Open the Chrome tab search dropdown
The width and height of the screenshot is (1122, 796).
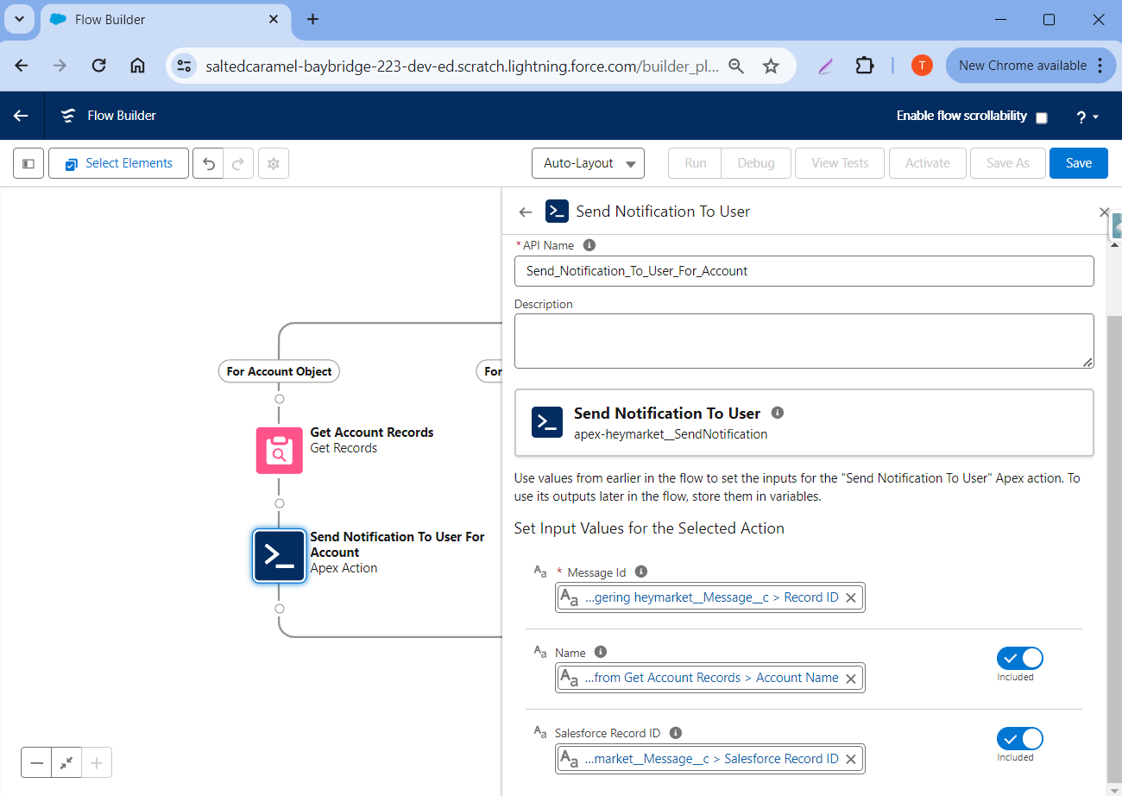coord(19,19)
